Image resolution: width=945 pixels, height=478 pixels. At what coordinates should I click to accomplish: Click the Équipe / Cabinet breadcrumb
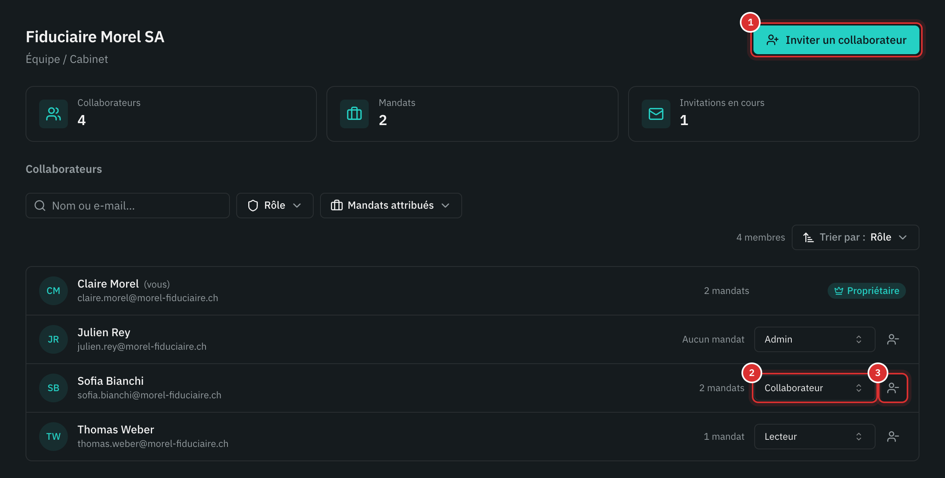pyautogui.click(x=67, y=59)
